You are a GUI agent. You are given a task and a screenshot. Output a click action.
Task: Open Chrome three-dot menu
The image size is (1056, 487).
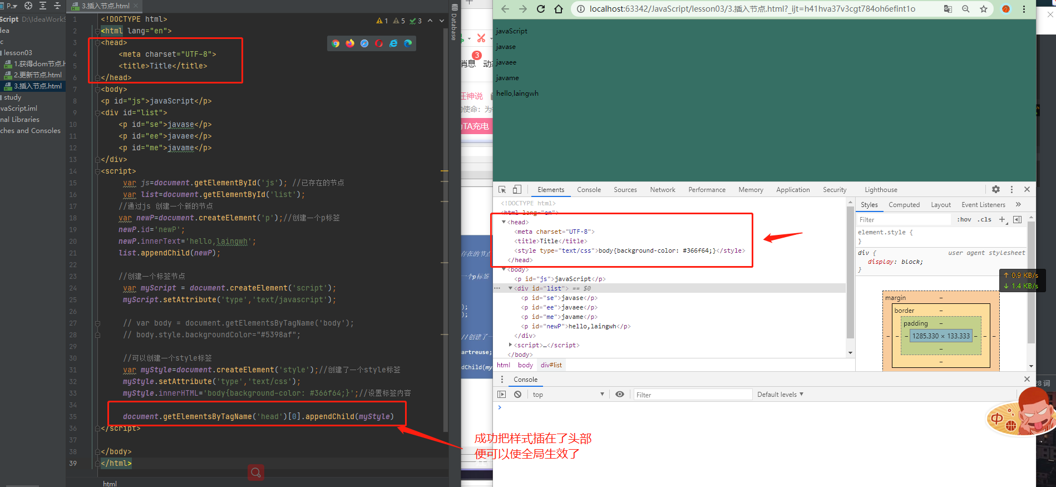(x=1024, y=9)
